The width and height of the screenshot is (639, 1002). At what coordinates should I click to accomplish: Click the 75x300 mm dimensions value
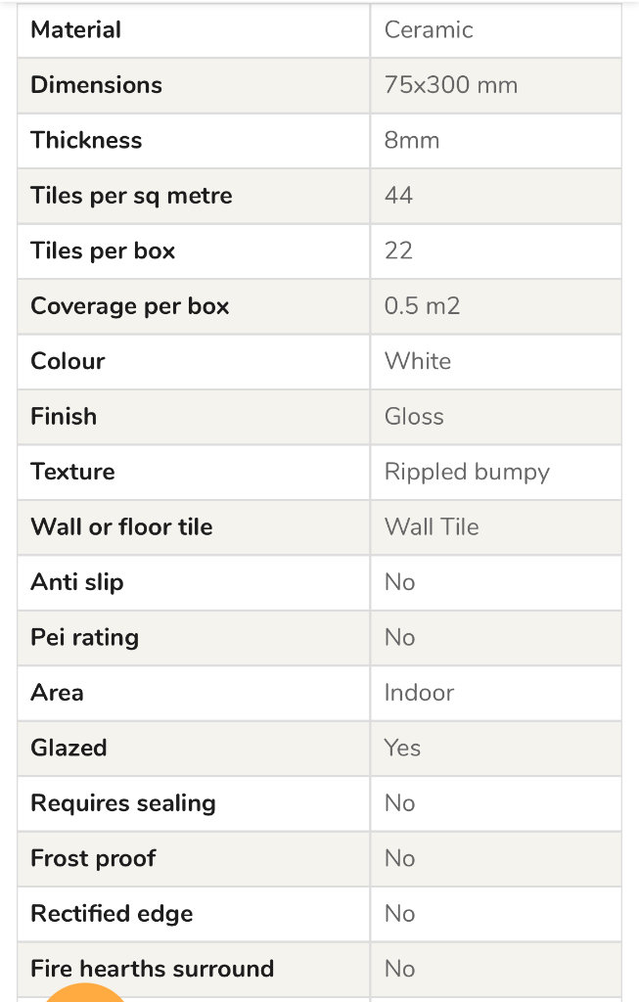tap(451, 85)
